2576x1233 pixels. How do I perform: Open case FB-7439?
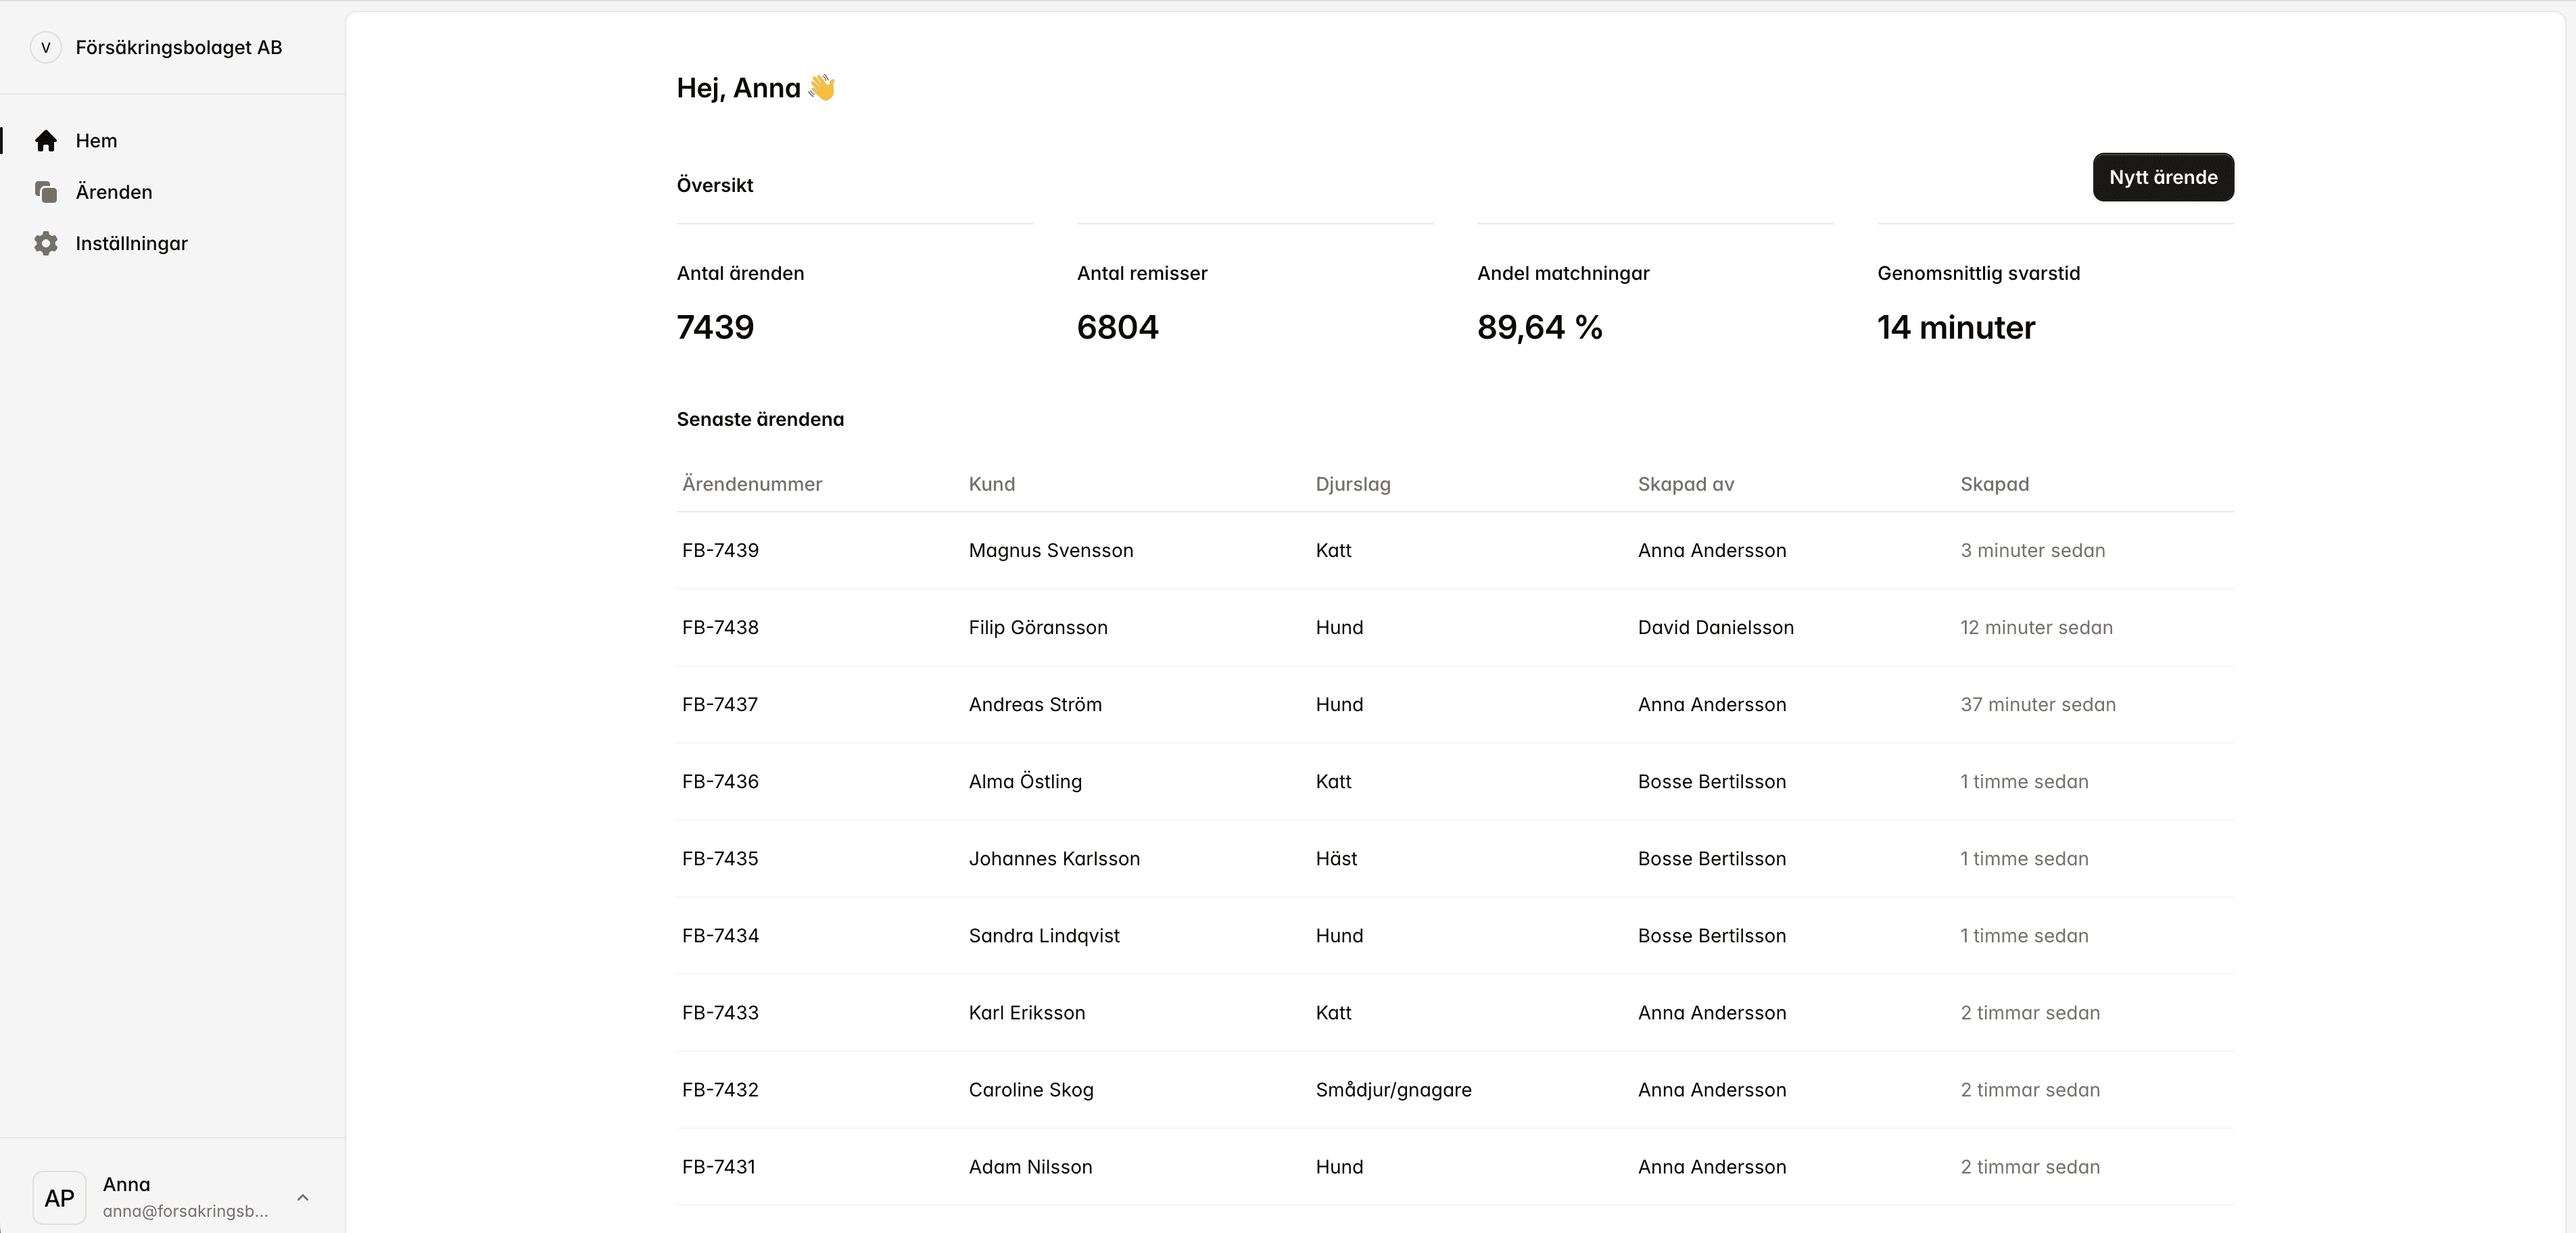pos(720,551)
